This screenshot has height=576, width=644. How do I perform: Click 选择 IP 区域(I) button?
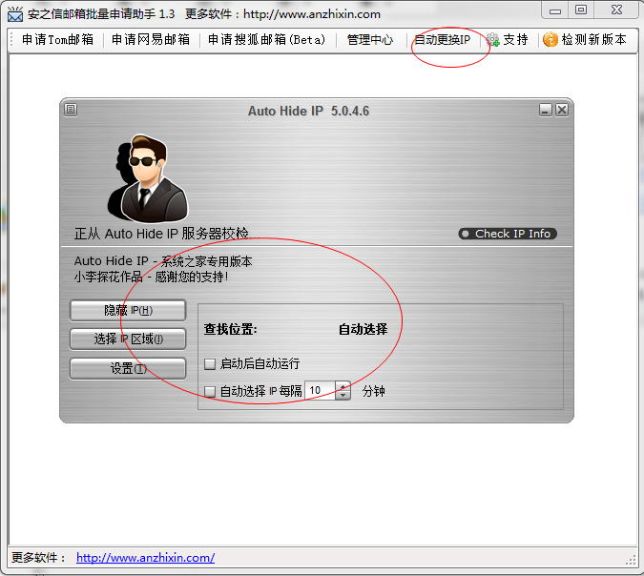point(128,339)
